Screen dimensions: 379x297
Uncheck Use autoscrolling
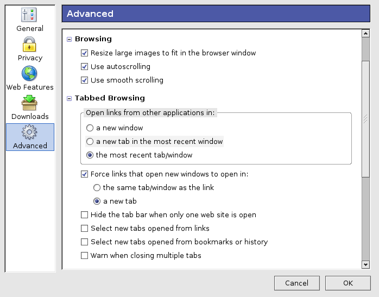(x=84, y=67)
